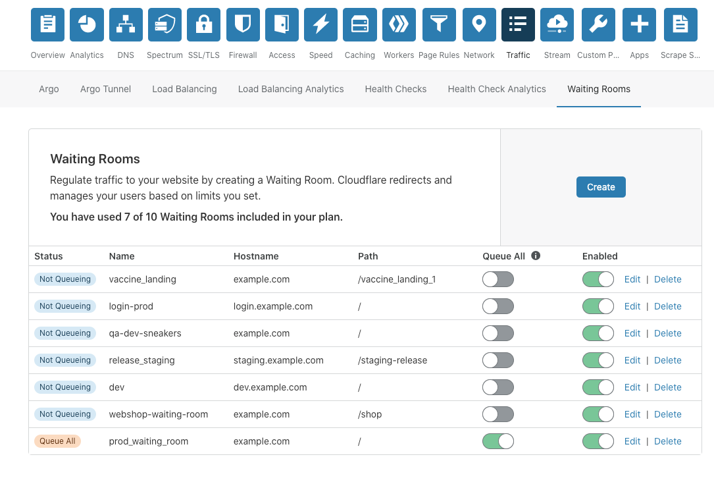
Task: Open the Analytics pie chart icon
Action: coord(86,24)
